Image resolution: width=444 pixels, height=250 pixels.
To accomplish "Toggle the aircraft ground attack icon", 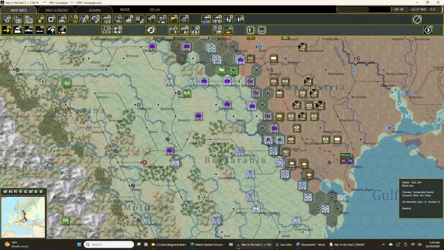I will tap(228, 20).
